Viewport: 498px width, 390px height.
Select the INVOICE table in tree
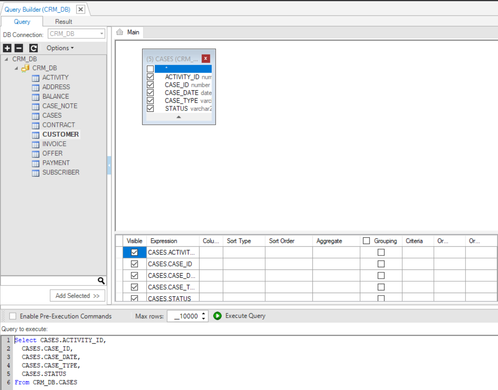pyautogui.click(x=54, y=144)
